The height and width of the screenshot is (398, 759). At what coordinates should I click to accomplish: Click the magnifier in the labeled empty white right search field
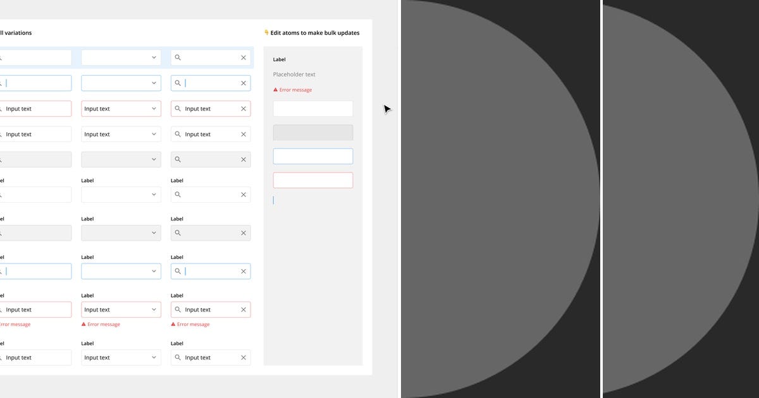click(178, 195)
